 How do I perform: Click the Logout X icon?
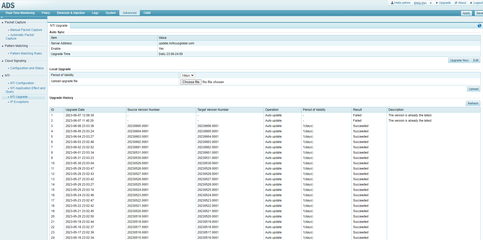471,3
